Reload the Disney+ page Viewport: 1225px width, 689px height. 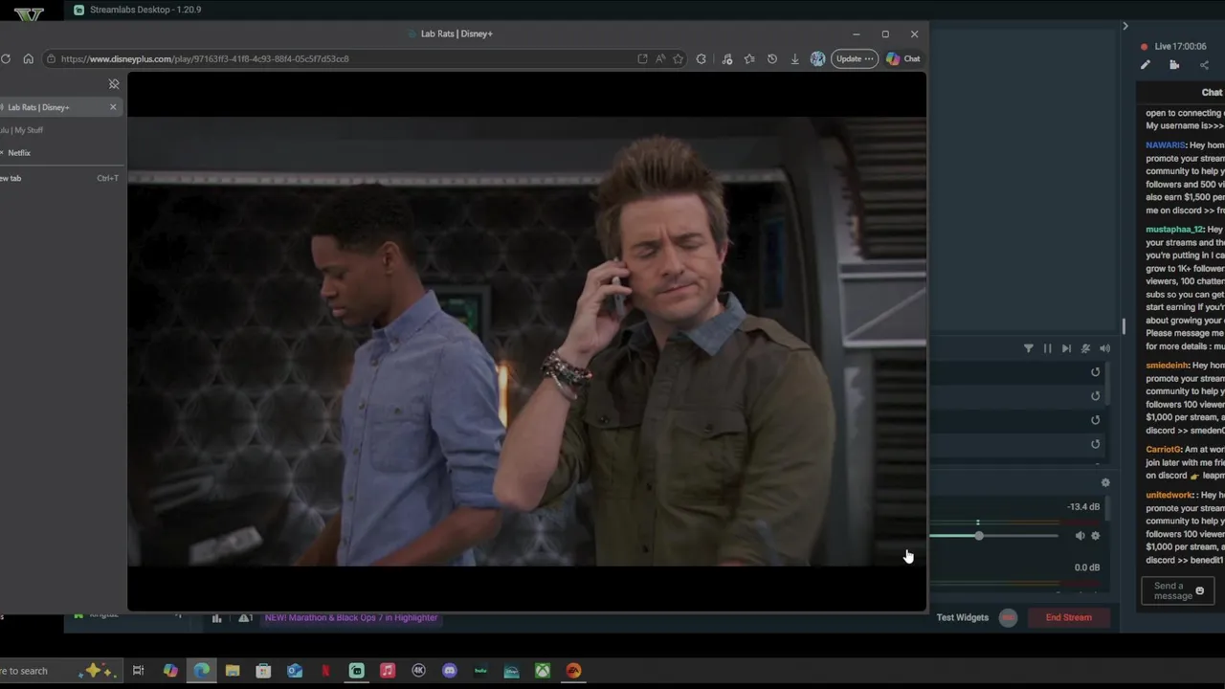(x=6, y=58)
